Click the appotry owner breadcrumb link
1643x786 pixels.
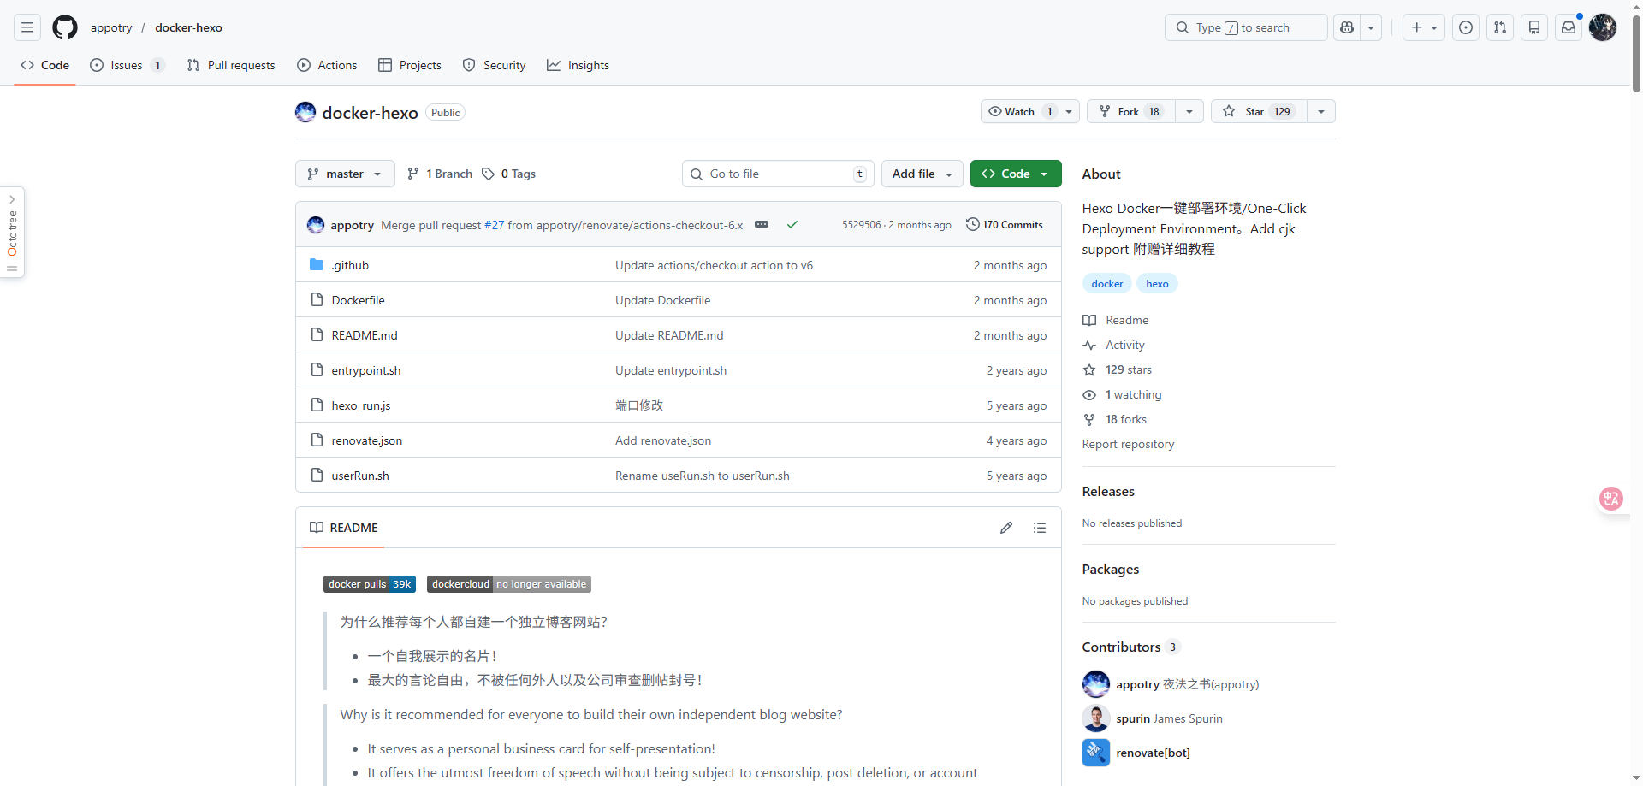point(111,27)
